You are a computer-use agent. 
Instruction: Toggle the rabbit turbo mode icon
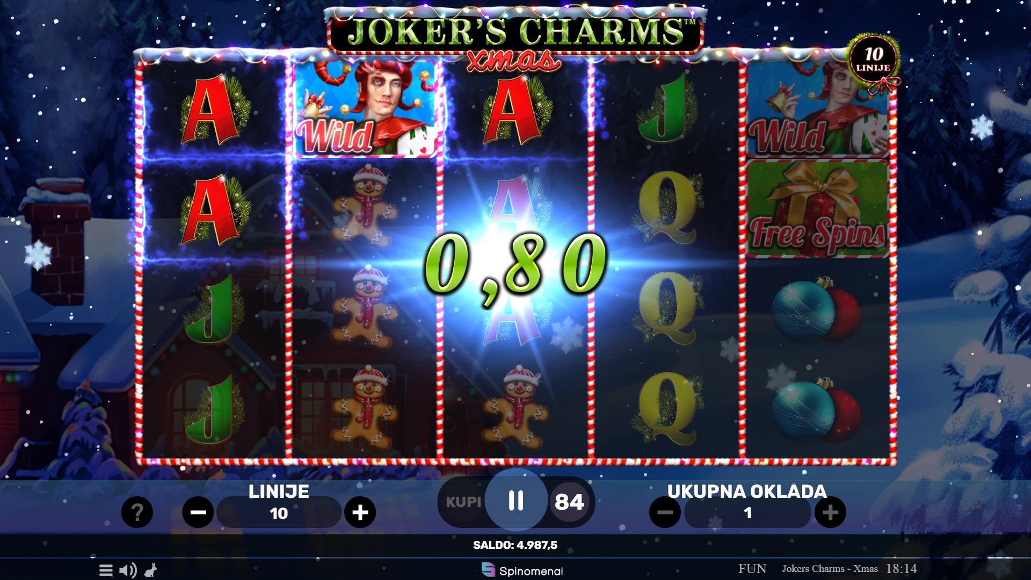(151, 570)
